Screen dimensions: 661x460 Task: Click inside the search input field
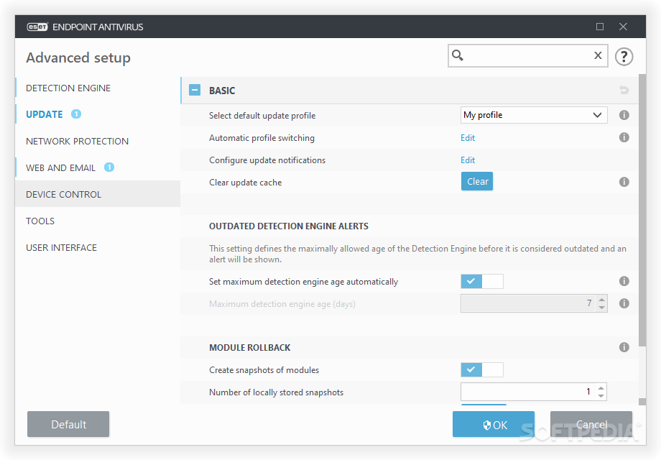528,55
